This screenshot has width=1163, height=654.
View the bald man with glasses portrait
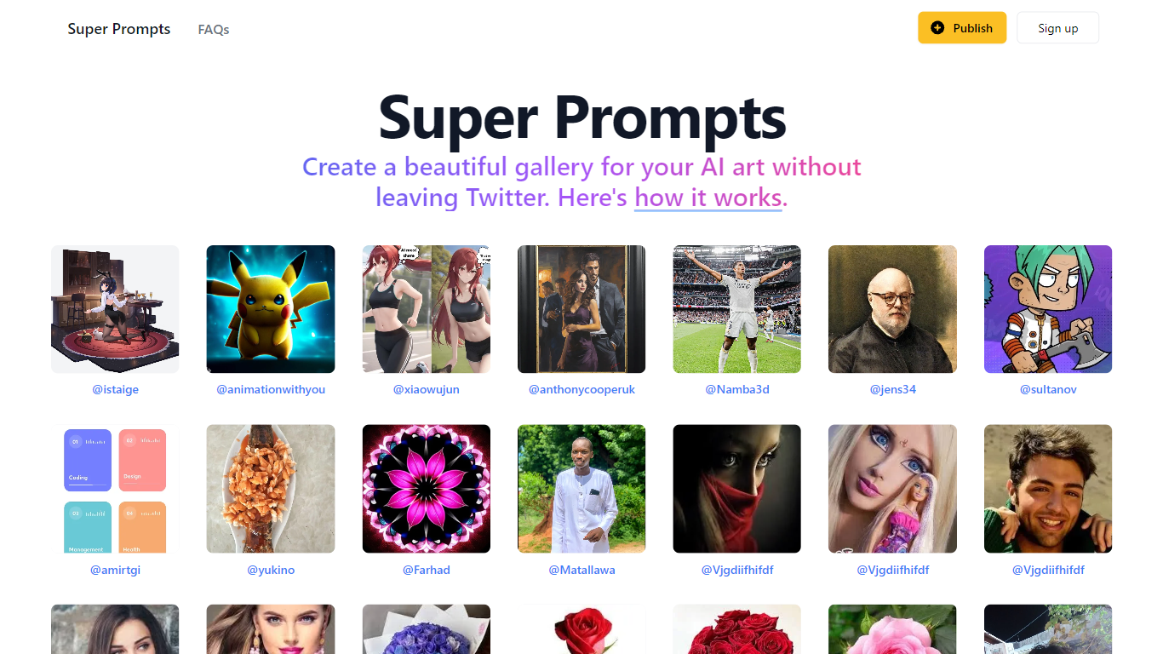[892, 309]
